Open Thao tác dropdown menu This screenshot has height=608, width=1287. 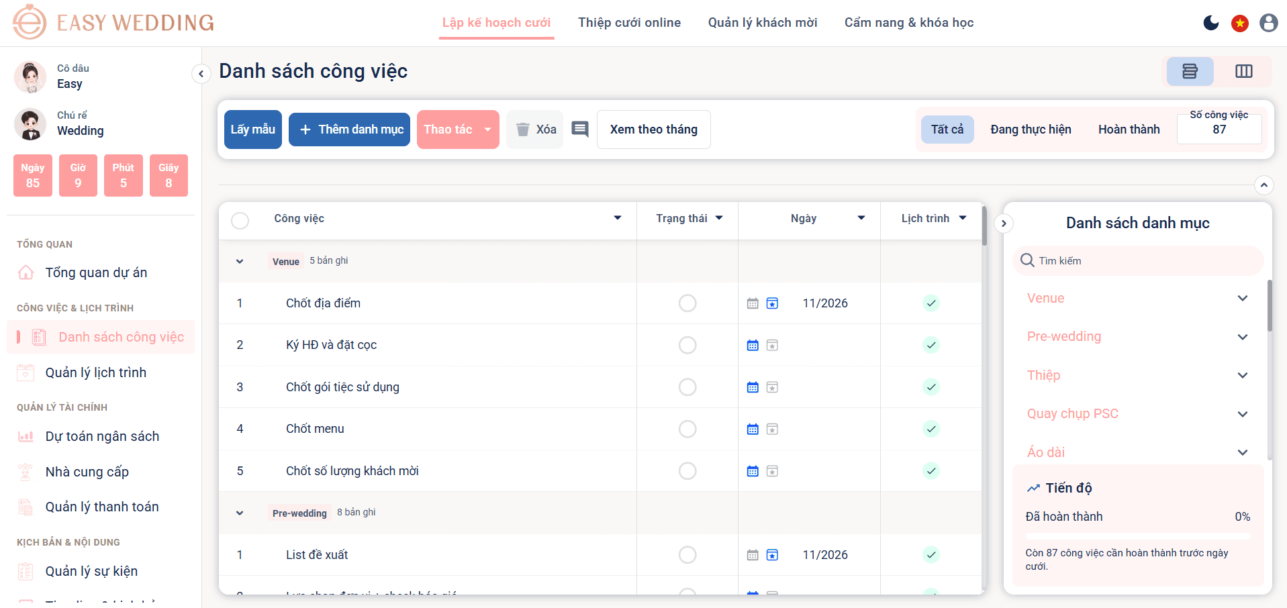(458, 130)
